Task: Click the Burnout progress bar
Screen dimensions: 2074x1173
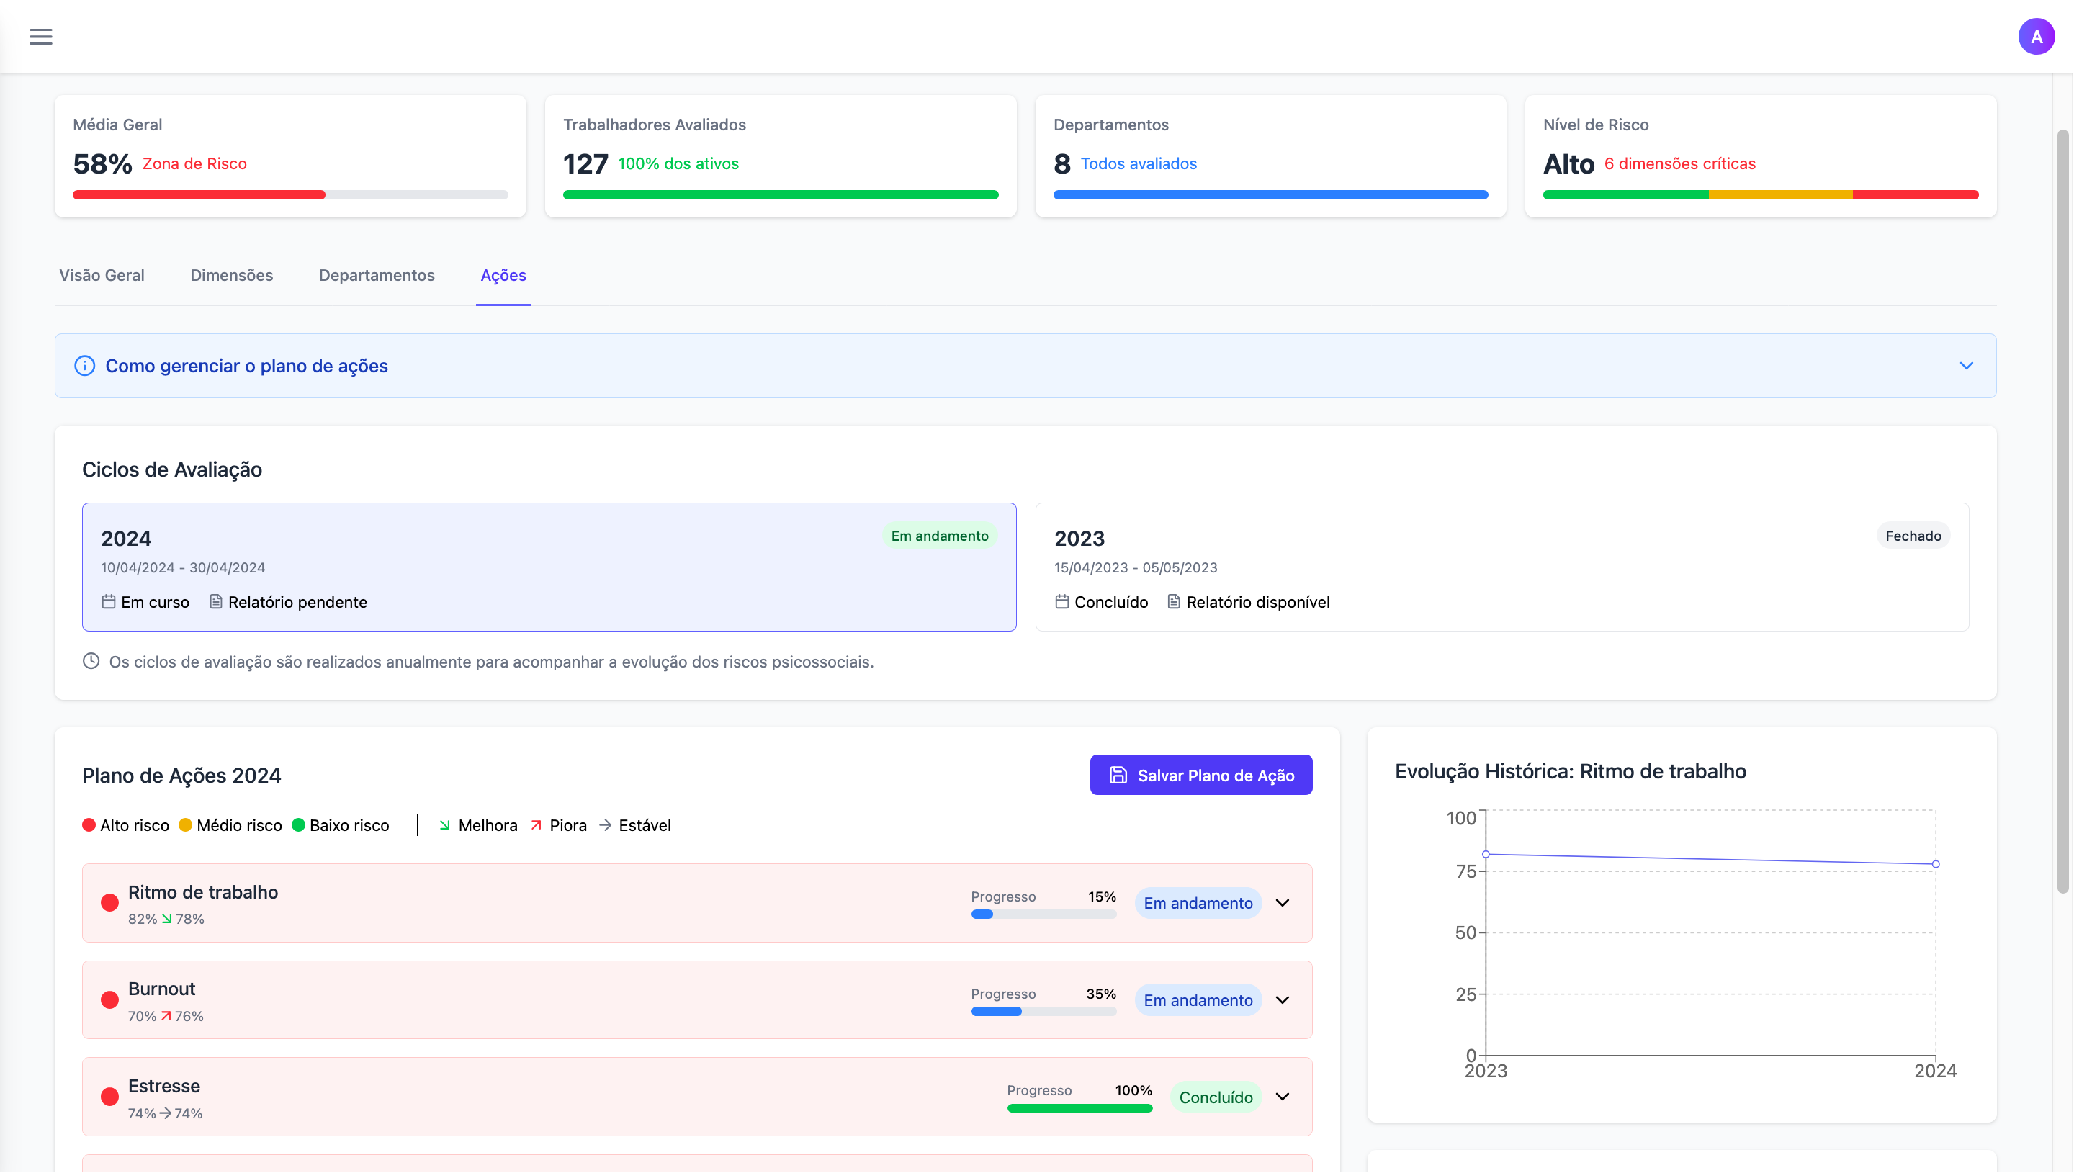Action: (x=1044, y=1011)
